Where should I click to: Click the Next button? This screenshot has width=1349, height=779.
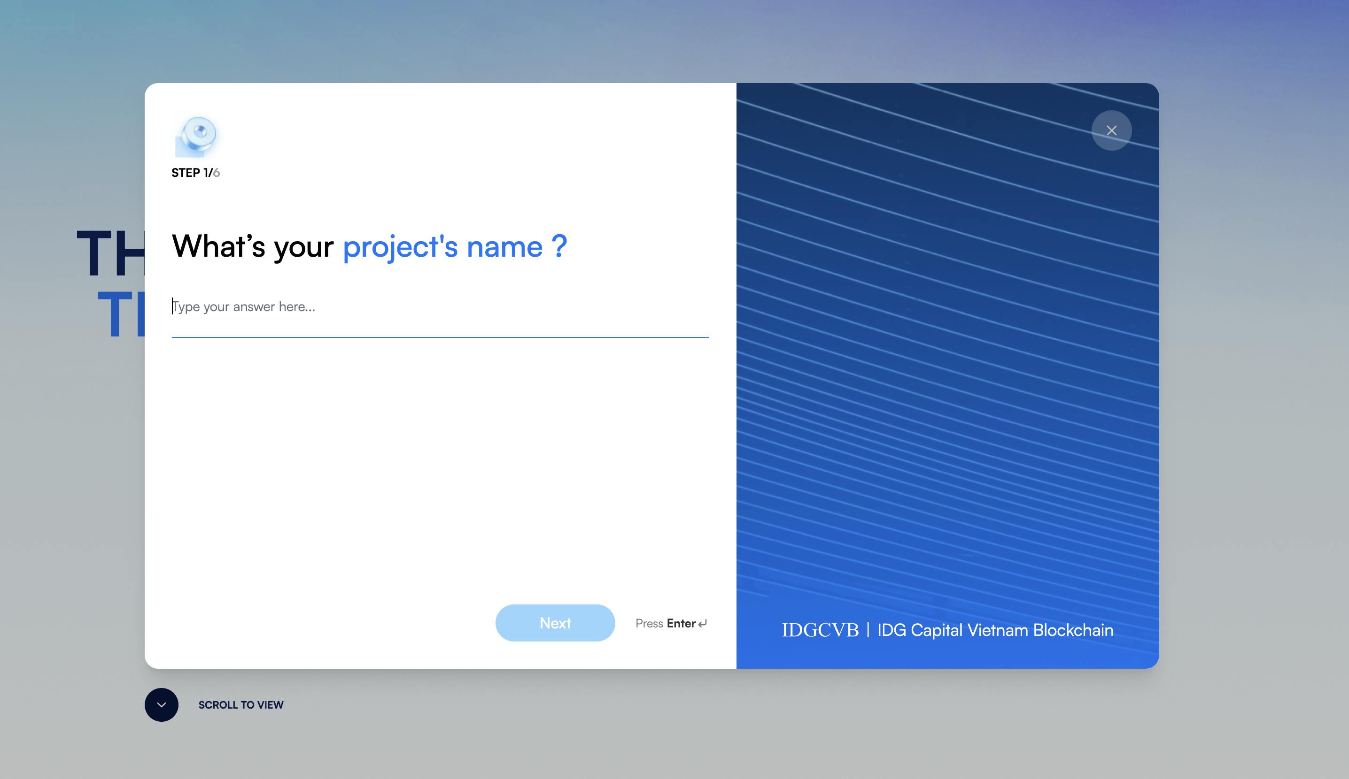555,623
